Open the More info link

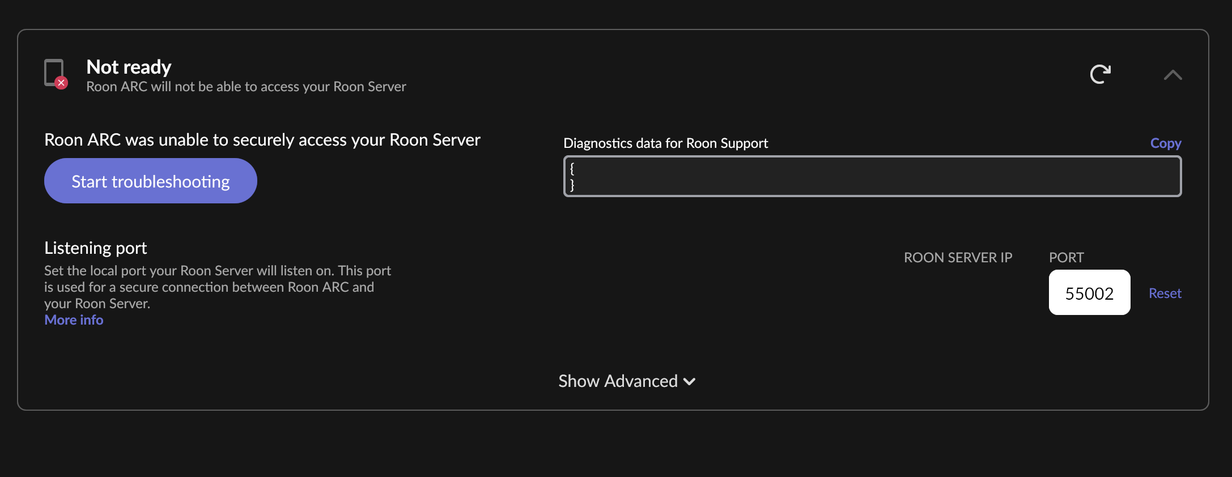(74, 320)
